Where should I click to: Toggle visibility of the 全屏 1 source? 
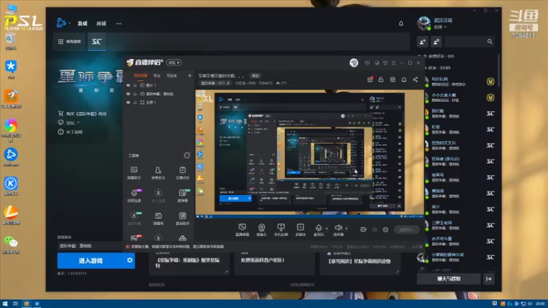point(128,102)
